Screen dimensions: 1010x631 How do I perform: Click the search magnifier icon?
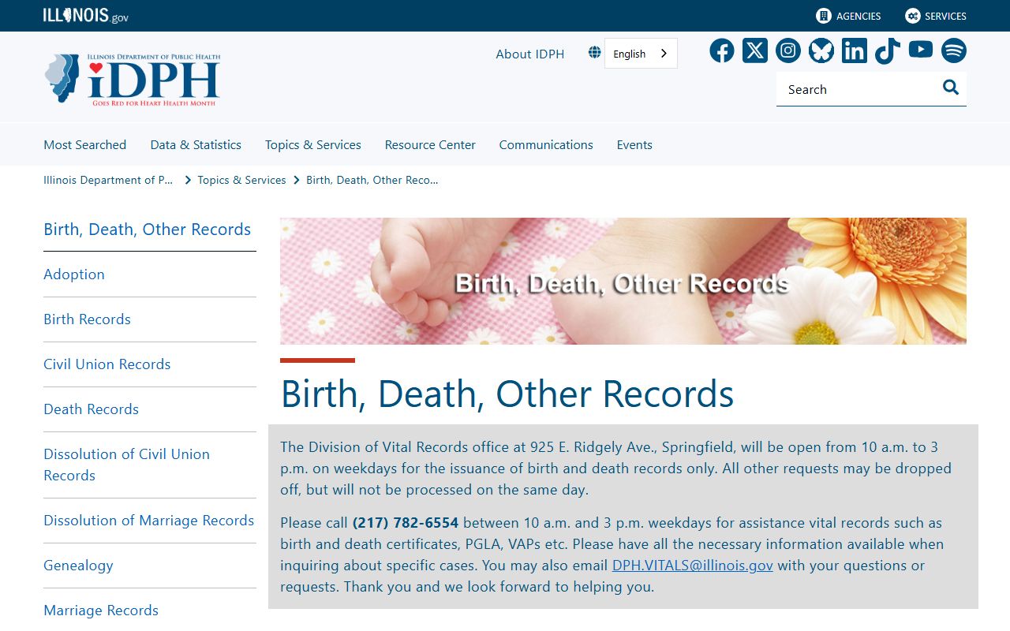coord(951,88)
